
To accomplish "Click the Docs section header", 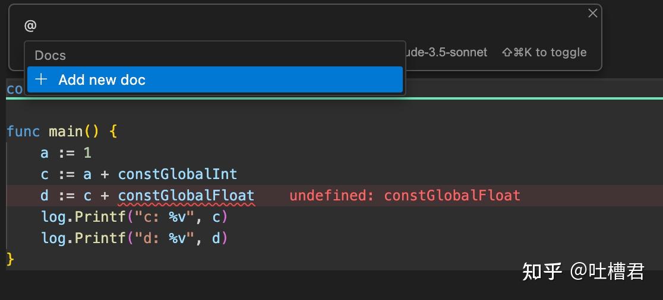I will point(50,55).
